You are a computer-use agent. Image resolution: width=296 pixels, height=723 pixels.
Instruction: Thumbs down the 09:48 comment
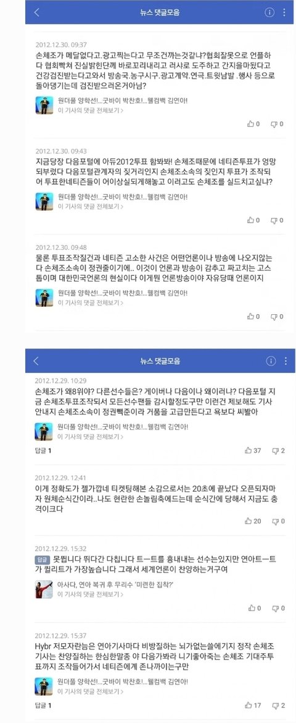(277, 316)
